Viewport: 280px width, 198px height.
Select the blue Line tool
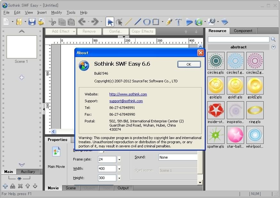coord(137,22)
